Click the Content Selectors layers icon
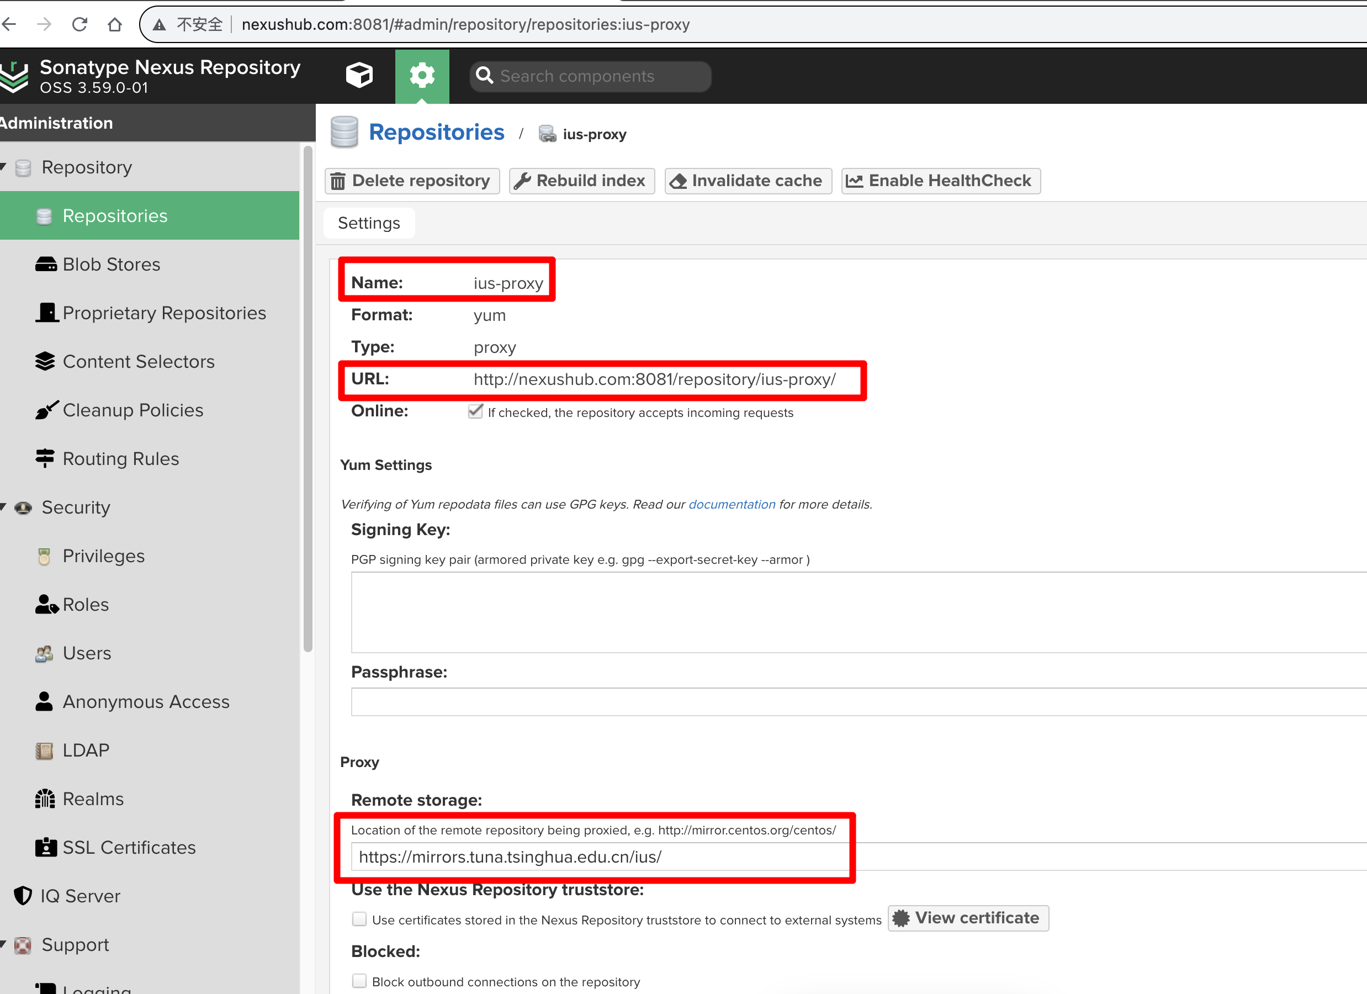Screen dimensions: 1367x994 45,361
